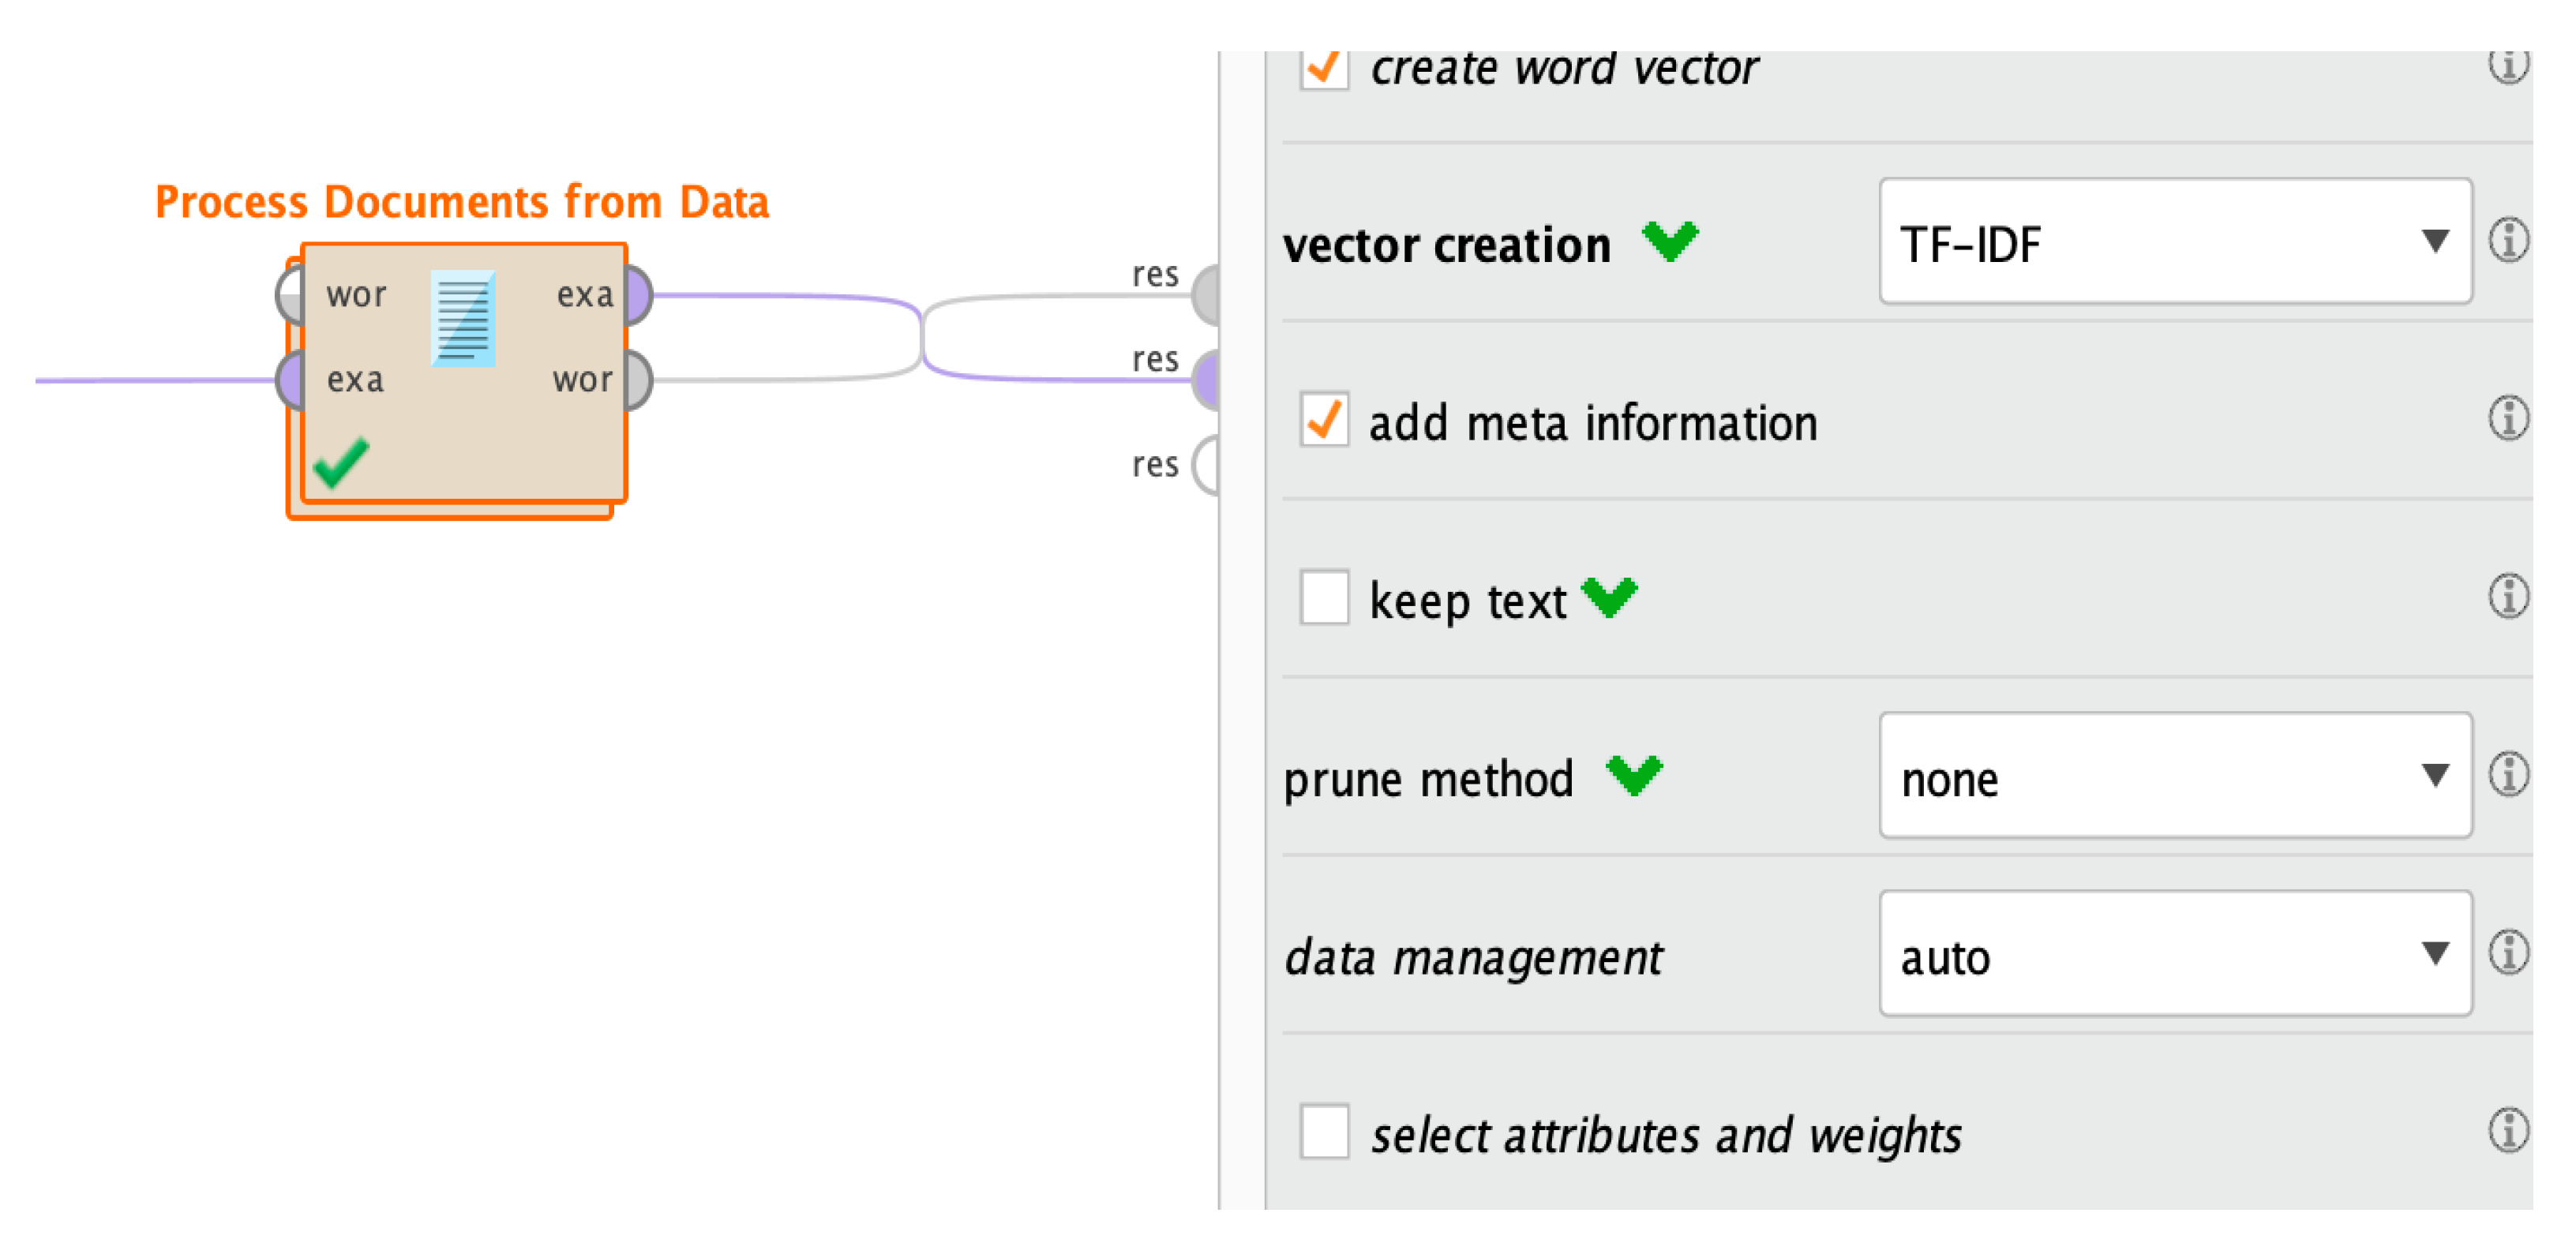Viewport: 2576px width, 1254px height.
Task: Open the prune method dropdown
Action: 2174,776
